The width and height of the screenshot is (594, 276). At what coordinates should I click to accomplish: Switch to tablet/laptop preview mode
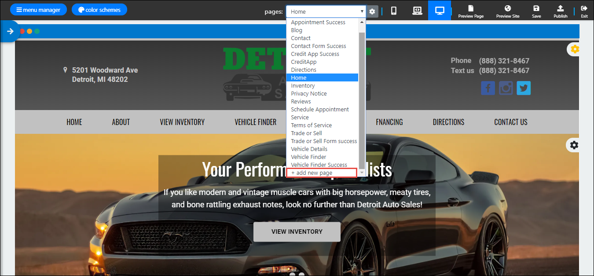(x=417, y=11)
